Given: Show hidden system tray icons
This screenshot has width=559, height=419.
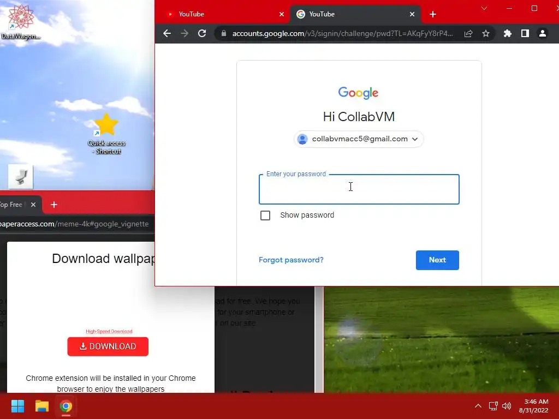Looking at the screenshot, I should pyautogui.click(x=478, y=406).
